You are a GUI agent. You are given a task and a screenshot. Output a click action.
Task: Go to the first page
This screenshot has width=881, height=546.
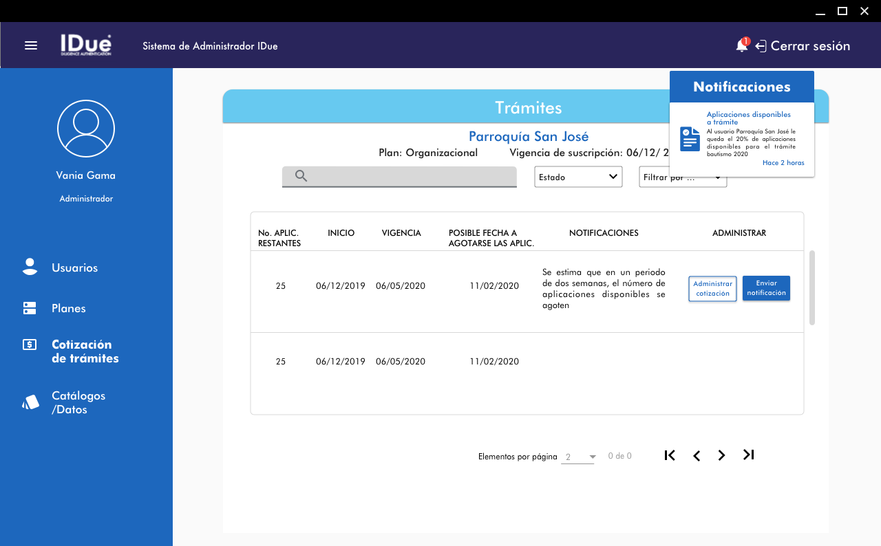point(670,455)
